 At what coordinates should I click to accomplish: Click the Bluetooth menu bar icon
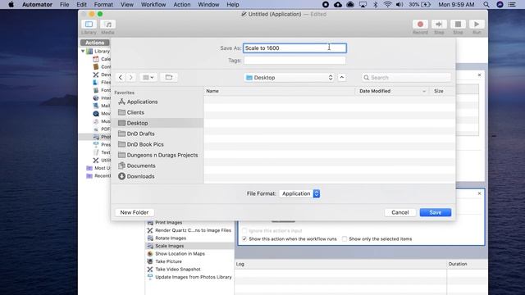click(376, 5)
